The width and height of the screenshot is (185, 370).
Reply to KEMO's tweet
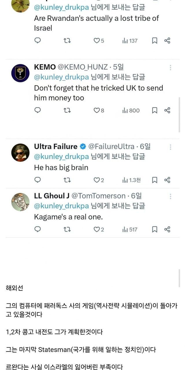[38, 110]
